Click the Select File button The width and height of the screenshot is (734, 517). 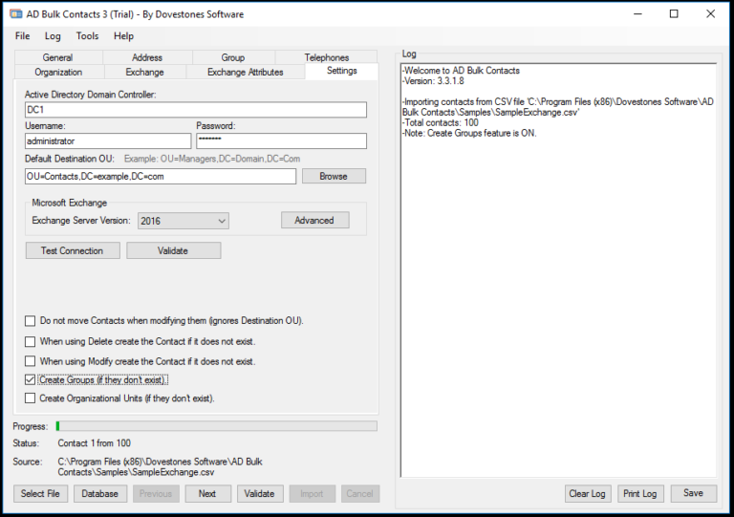click(x=40, y=494)
